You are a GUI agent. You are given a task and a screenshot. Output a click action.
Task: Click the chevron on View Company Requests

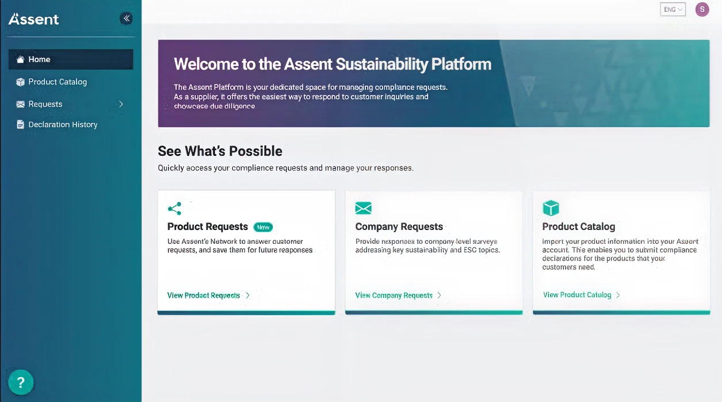[x=440, y=295]
